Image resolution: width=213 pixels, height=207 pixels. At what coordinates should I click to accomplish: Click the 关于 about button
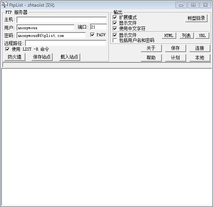[151, 48]
